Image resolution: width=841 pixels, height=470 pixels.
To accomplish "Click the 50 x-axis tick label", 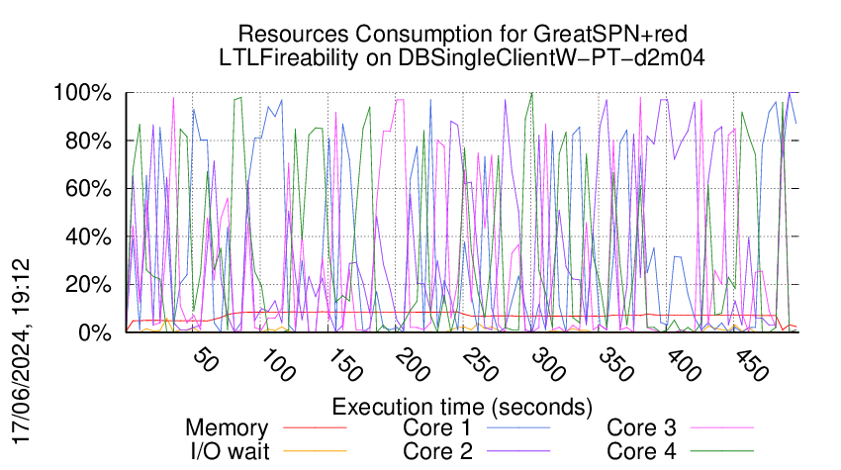I will coord(206,360).
